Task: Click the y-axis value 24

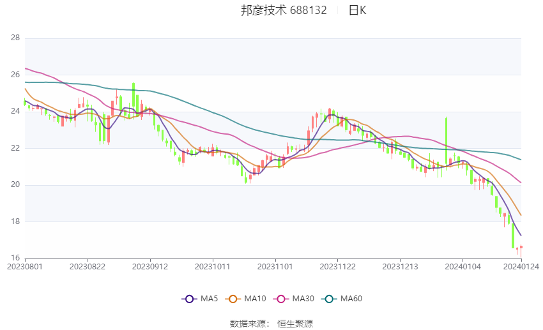Action: [x=15, y=112]
